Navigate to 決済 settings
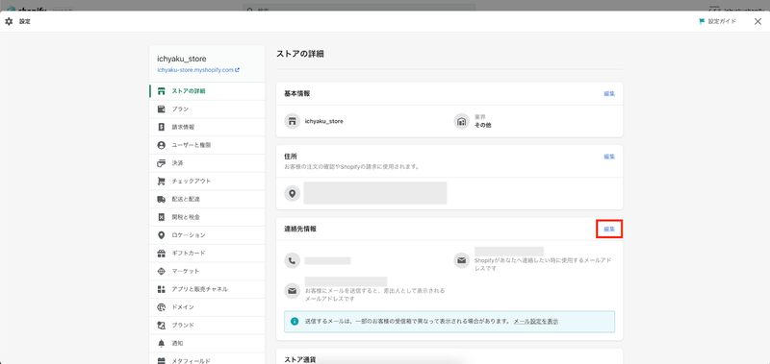The image size is (770, 364). click(x=207, y=163)
